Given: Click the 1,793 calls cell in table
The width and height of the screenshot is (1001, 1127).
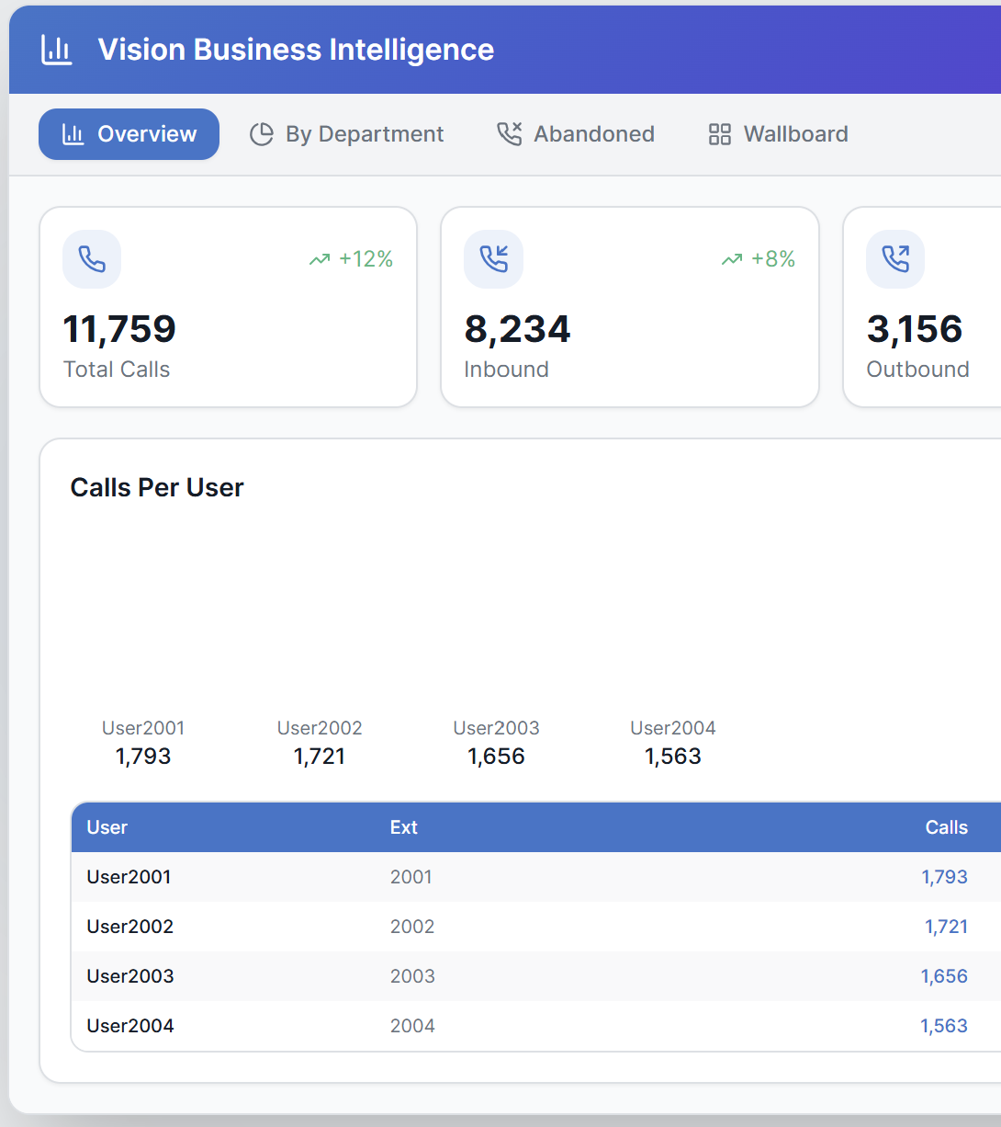Looking at the screenshot, I should point(945,877).
